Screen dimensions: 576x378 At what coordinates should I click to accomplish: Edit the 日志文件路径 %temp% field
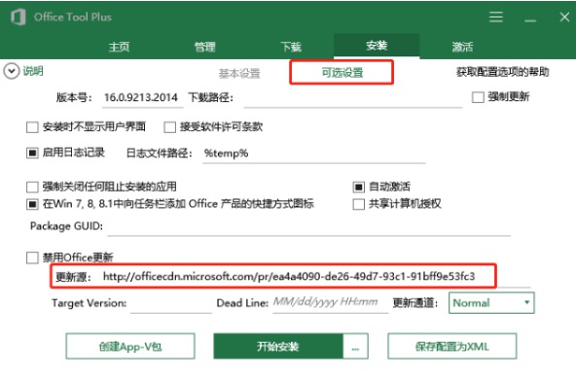314,154
